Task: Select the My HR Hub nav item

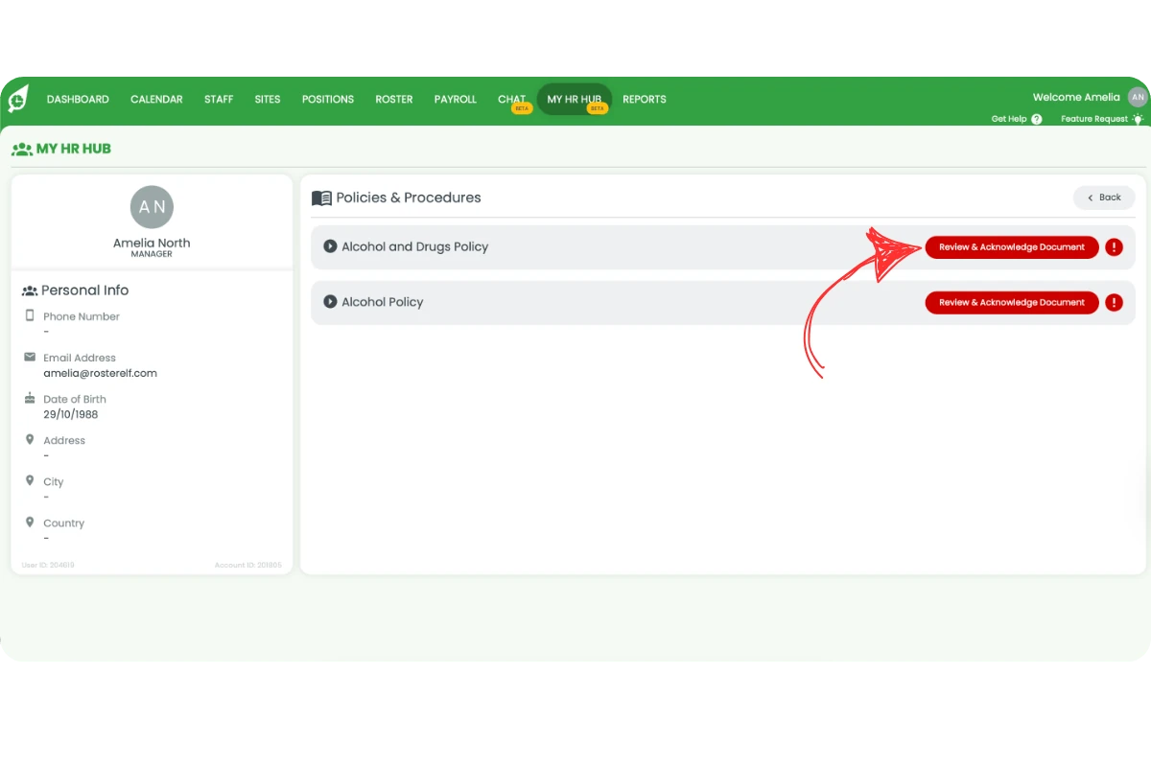Action: click(x=575, y=100)
